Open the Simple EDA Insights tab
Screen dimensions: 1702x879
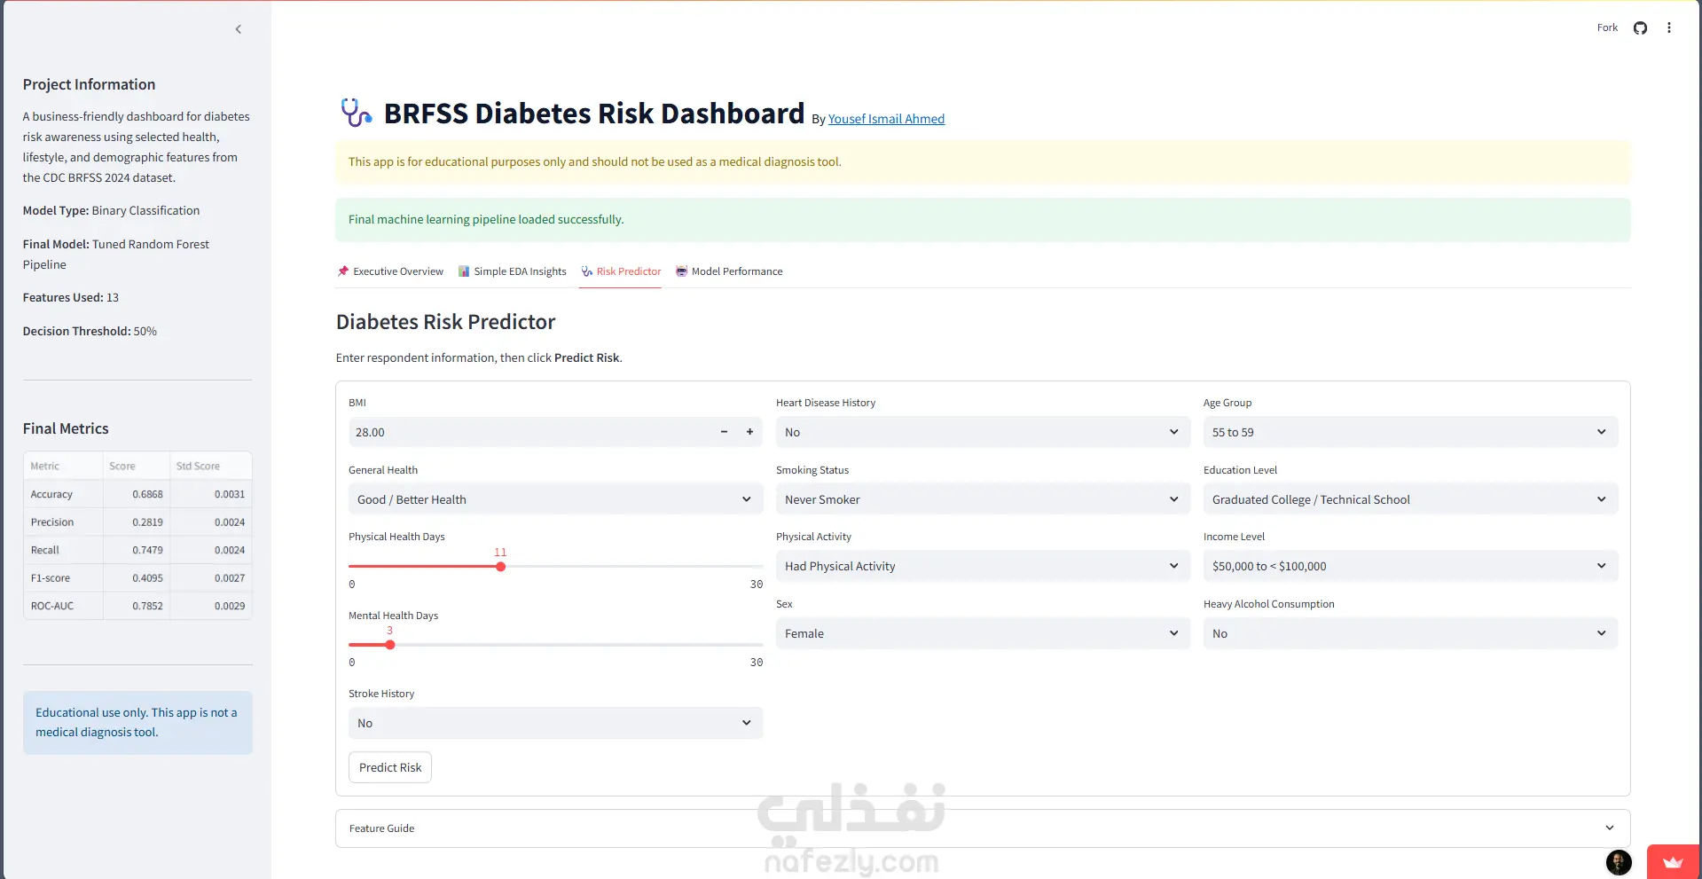512,271
